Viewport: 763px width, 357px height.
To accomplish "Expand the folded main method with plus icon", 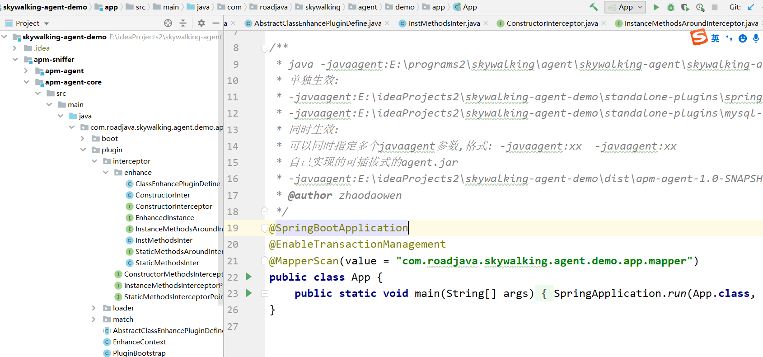I will 265,293.
